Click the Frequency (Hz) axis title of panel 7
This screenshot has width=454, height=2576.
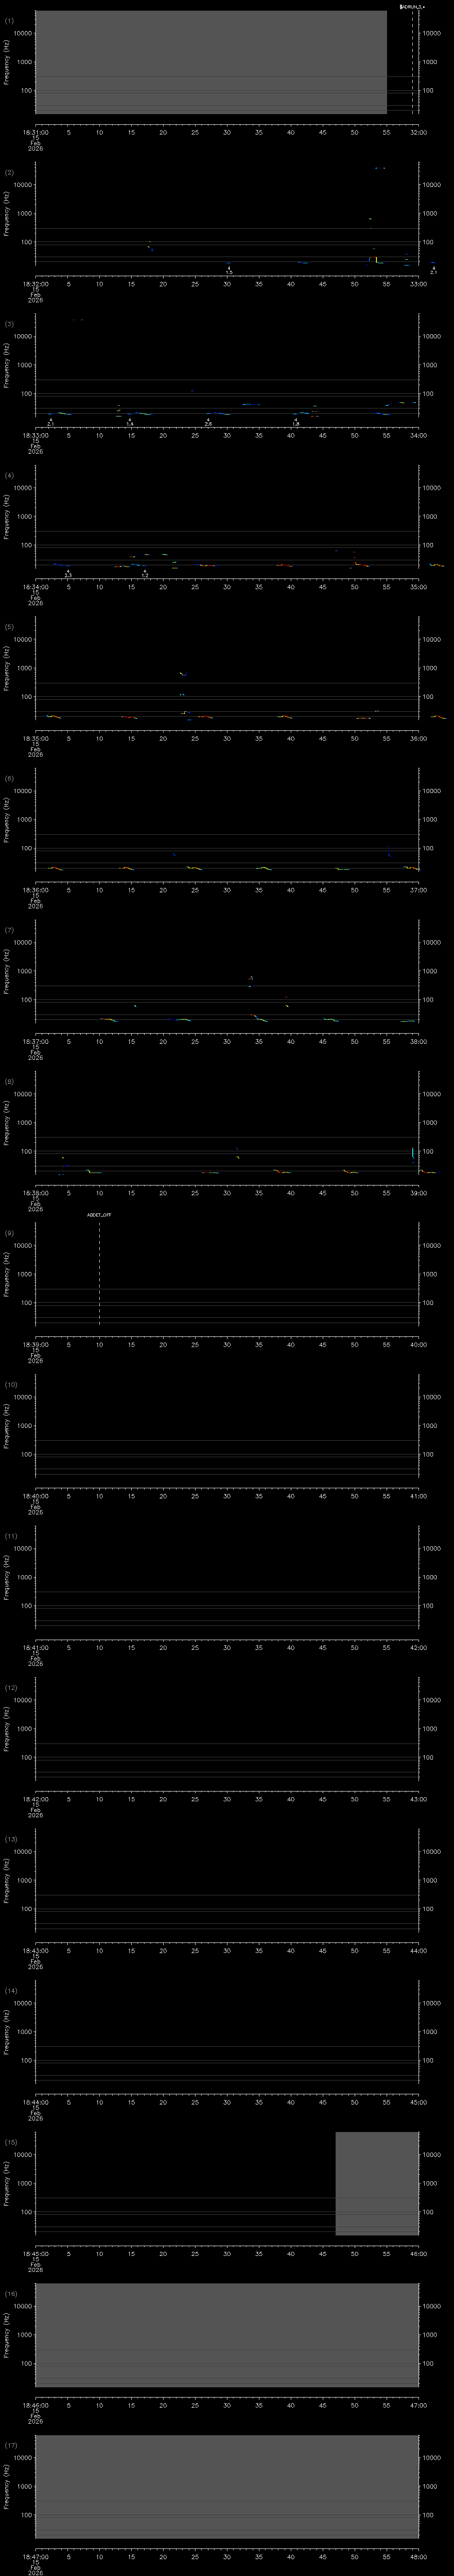(7, 971)
